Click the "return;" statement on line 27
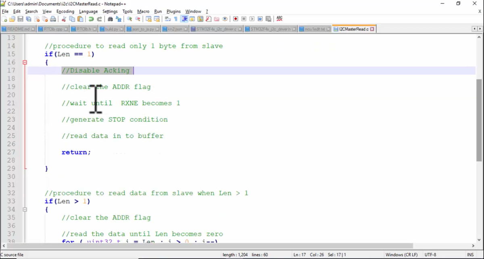Image resolution: width=484 pixels, height=259 pixels. click(x=76, y=152)
